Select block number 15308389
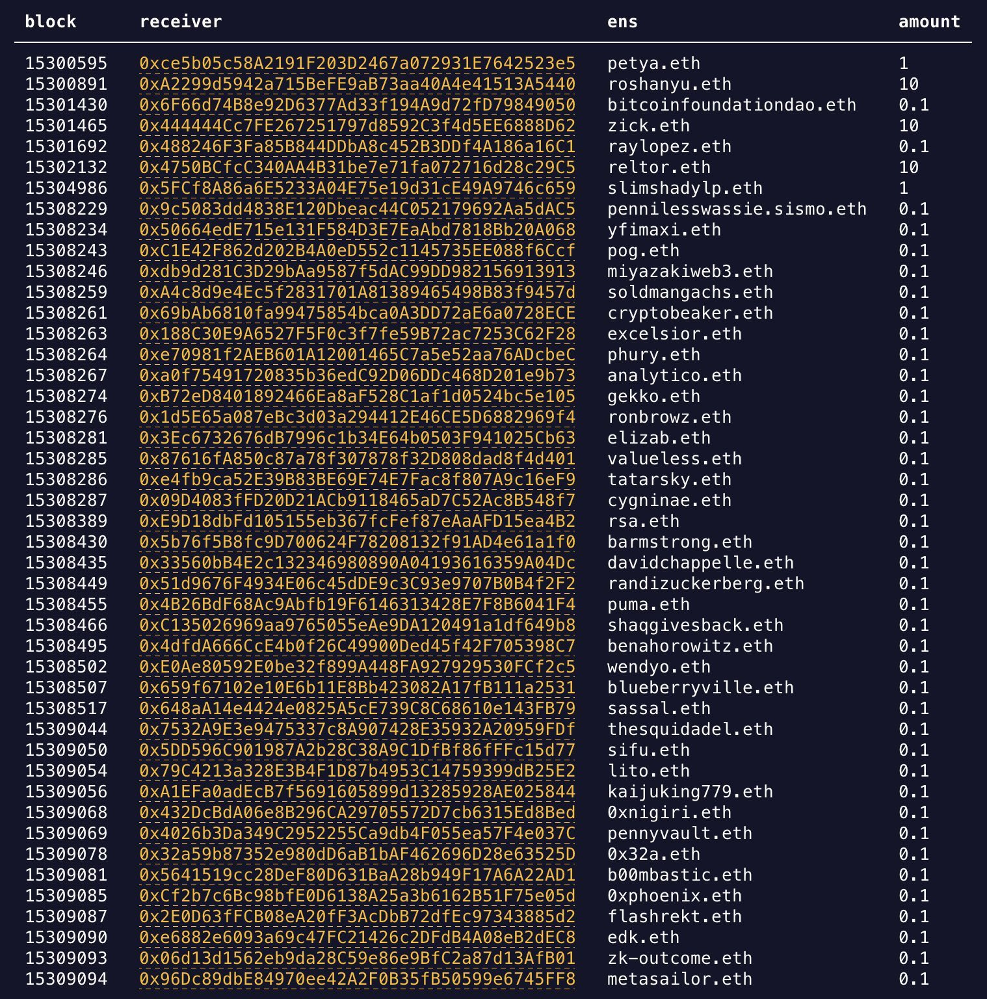Screen dimensions: 987x999 66,521
